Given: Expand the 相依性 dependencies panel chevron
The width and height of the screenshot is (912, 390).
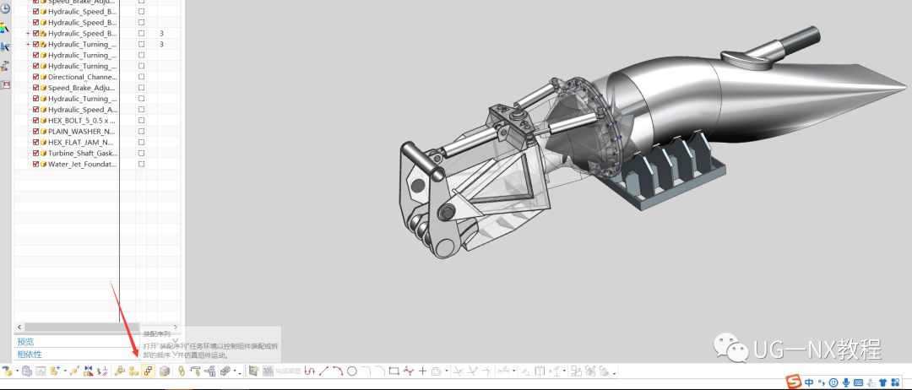Looking at the screenshot, I should [x=175, y=354].
